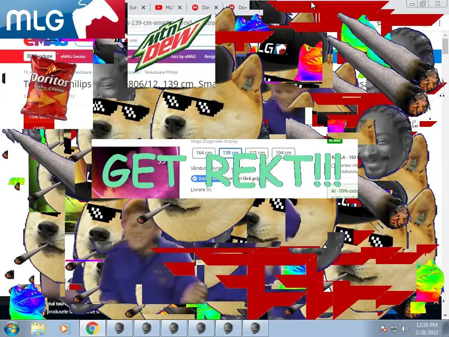Click the scrollbar down arrow
This screenshot has width=449, height=337.
445,316
